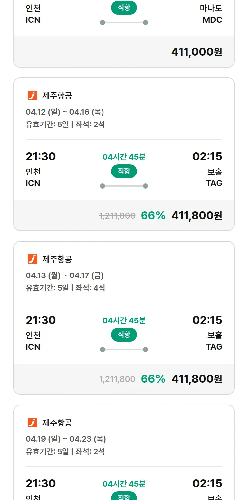
Task: Tap the 직항 badge on the Manado flight
Action: [x=124, y=8]
